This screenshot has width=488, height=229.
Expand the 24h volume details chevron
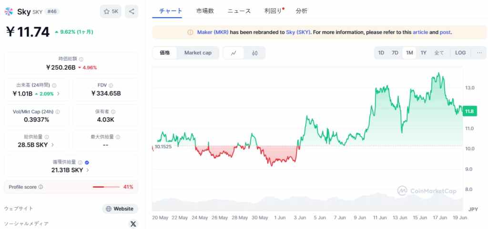58,94
